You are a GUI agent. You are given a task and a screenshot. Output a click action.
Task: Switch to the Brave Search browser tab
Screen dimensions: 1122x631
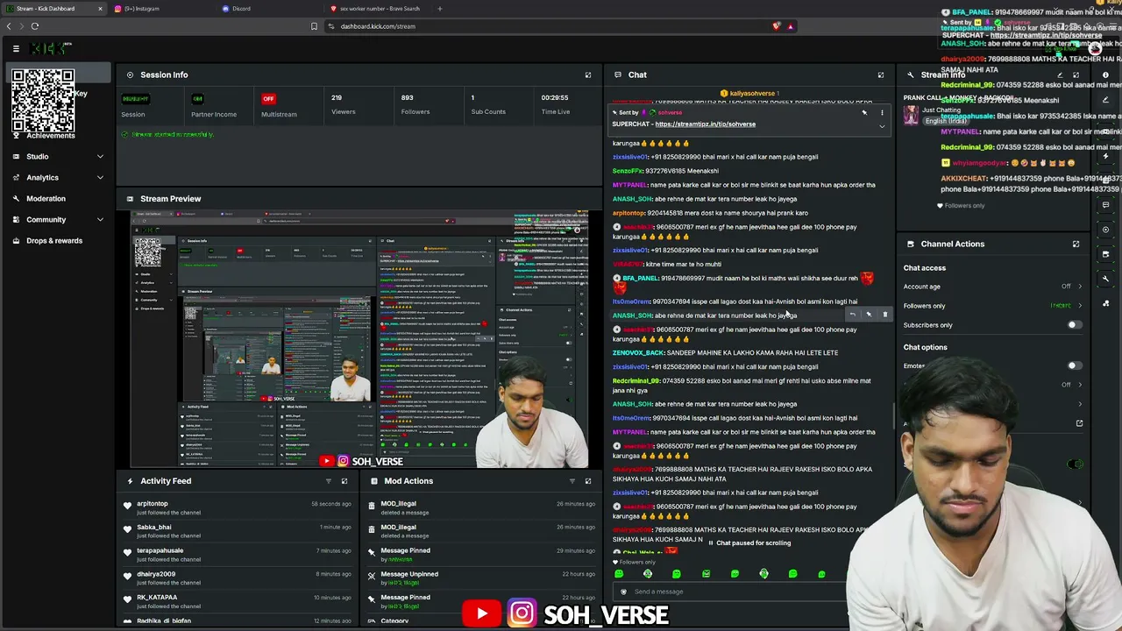point(377,9)
